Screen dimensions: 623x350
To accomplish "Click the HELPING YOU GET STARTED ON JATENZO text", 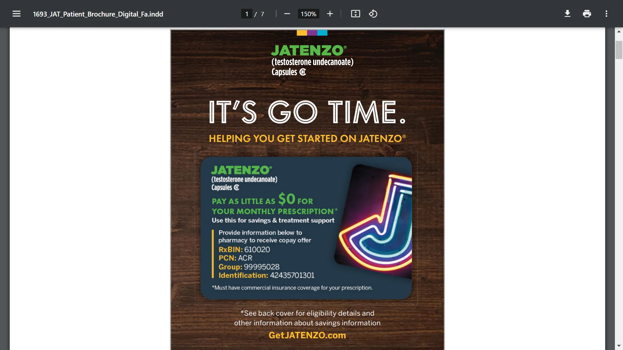I will coord(307,139).
